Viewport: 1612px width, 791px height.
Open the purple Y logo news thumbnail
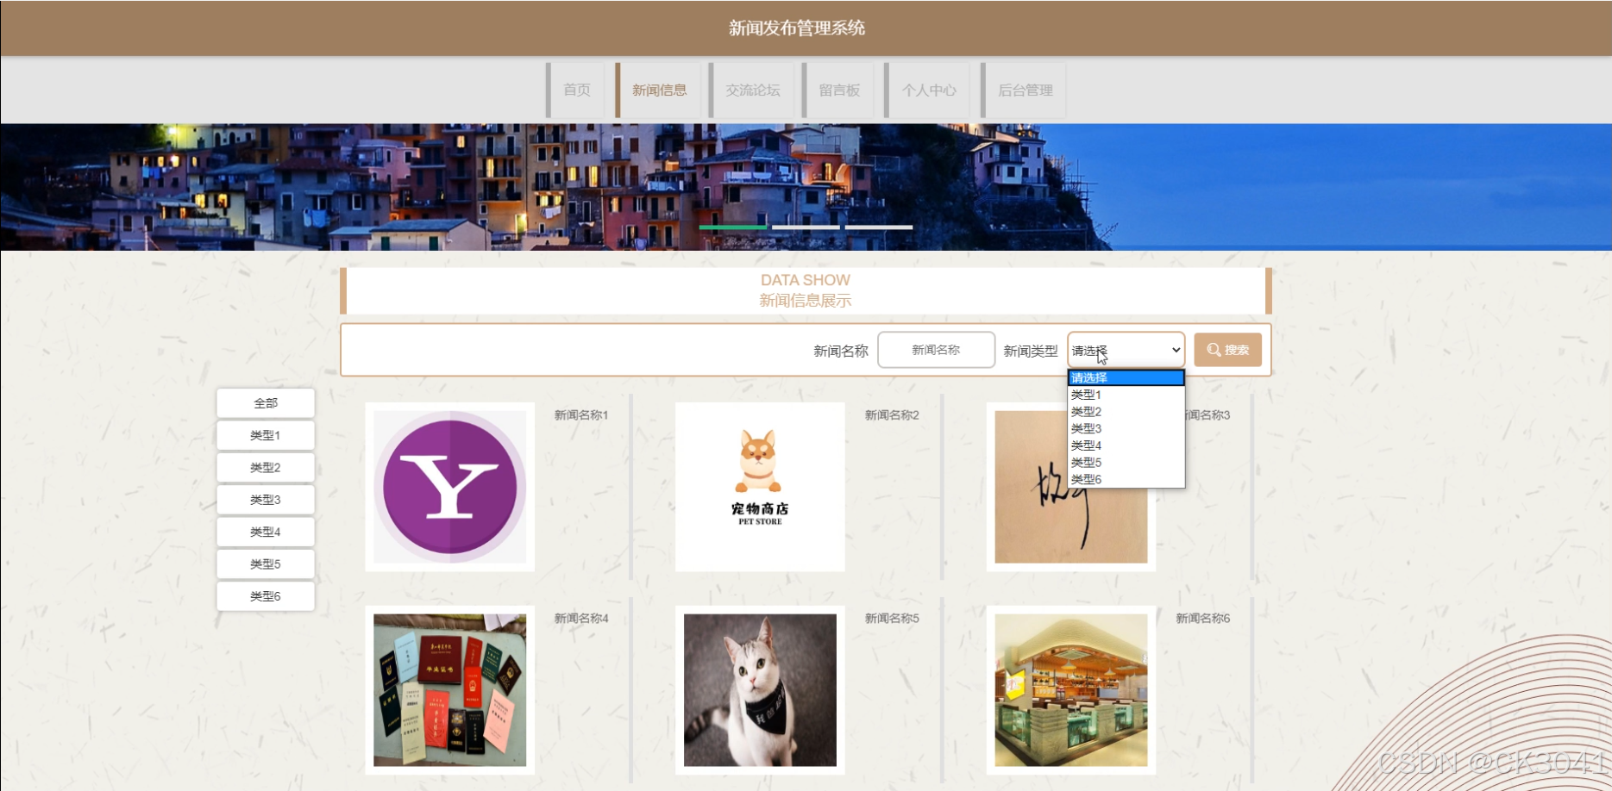click(450, 487)
